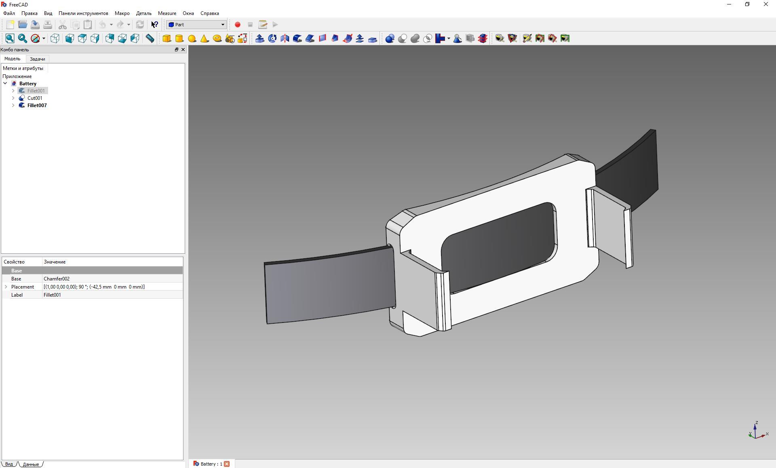Click the torus primitive icon

217,38
